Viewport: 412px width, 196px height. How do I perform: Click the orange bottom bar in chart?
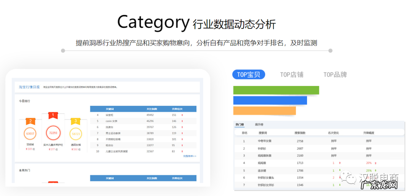(x=264, y=110)
